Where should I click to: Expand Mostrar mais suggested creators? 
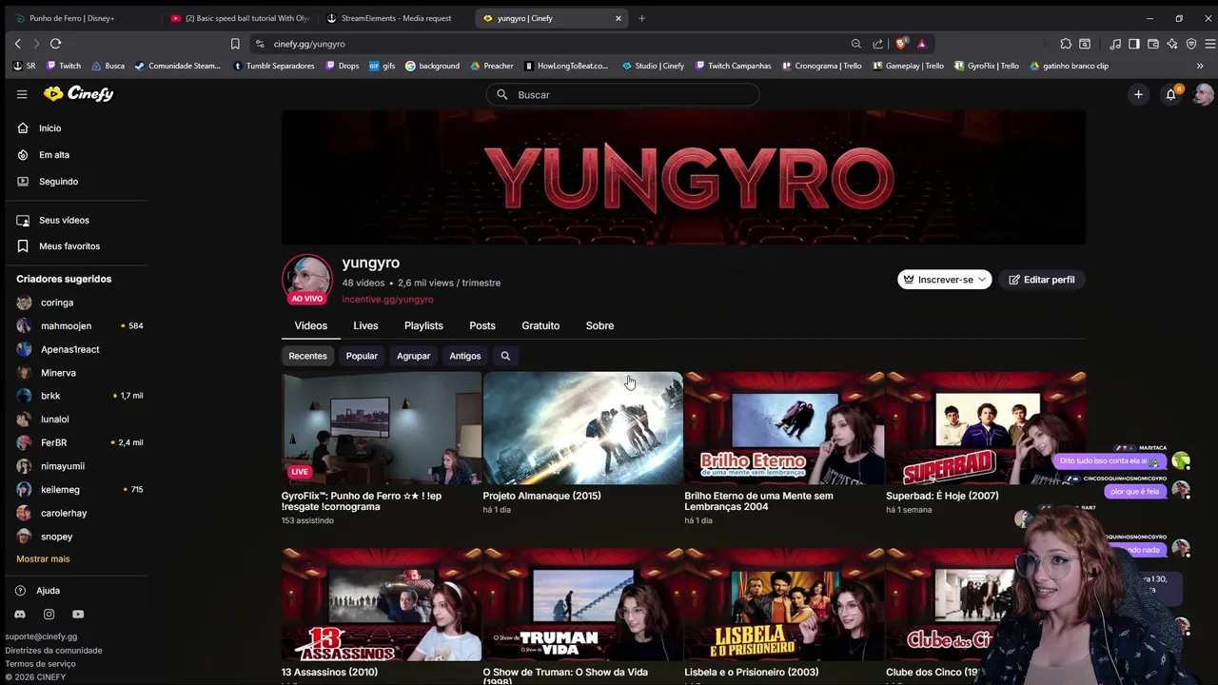tap(43, 559)
